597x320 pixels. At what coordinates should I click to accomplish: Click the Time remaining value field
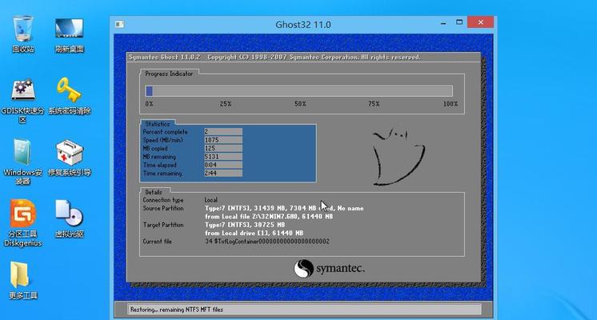223,173
